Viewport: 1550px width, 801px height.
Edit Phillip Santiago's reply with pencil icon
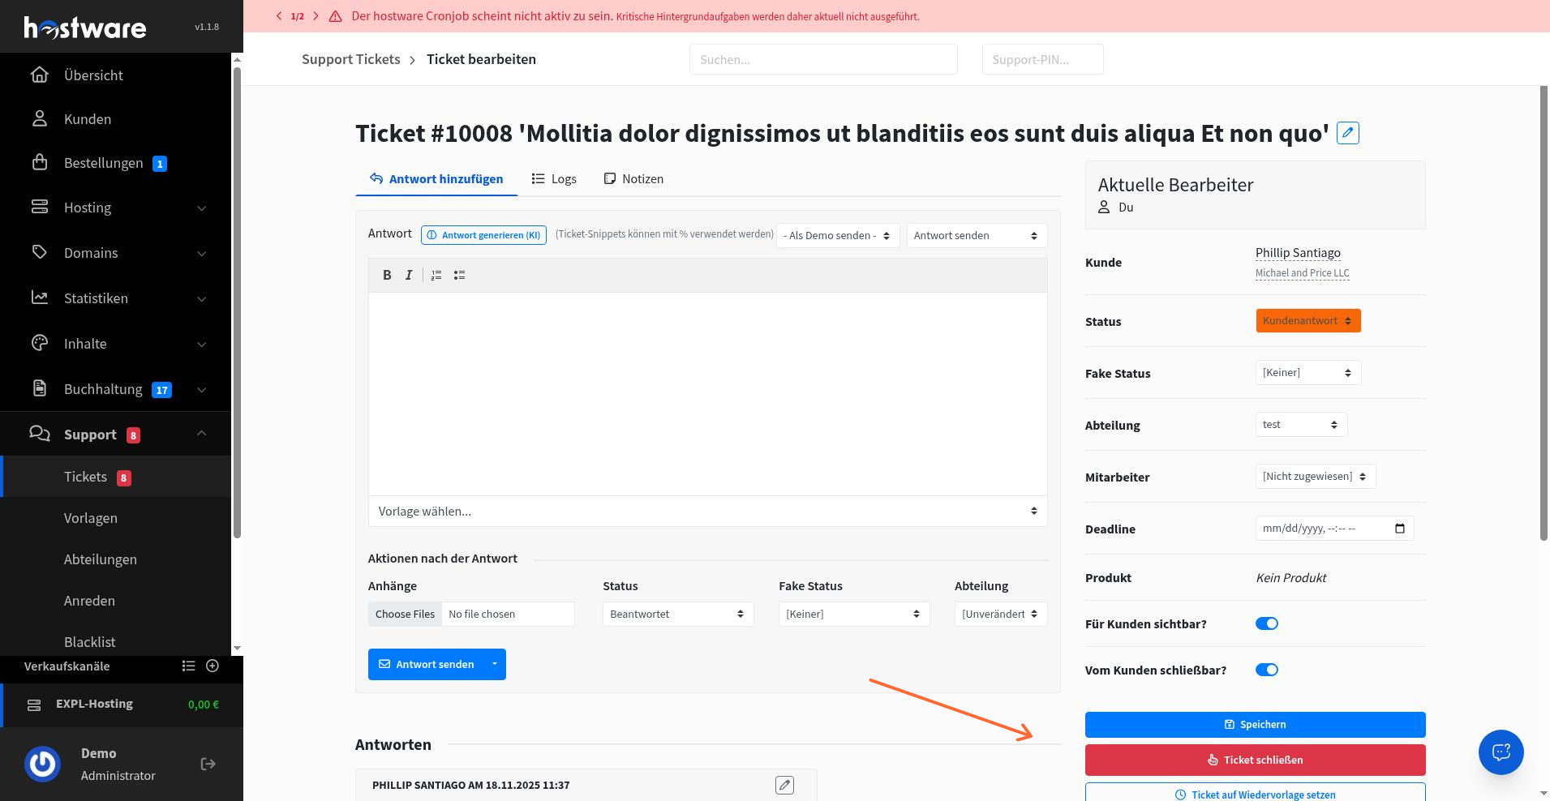click(784, 785)
